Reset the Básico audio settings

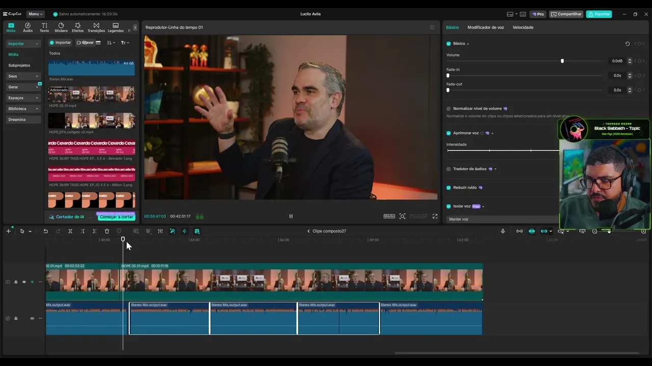click(x=628, y=44)
